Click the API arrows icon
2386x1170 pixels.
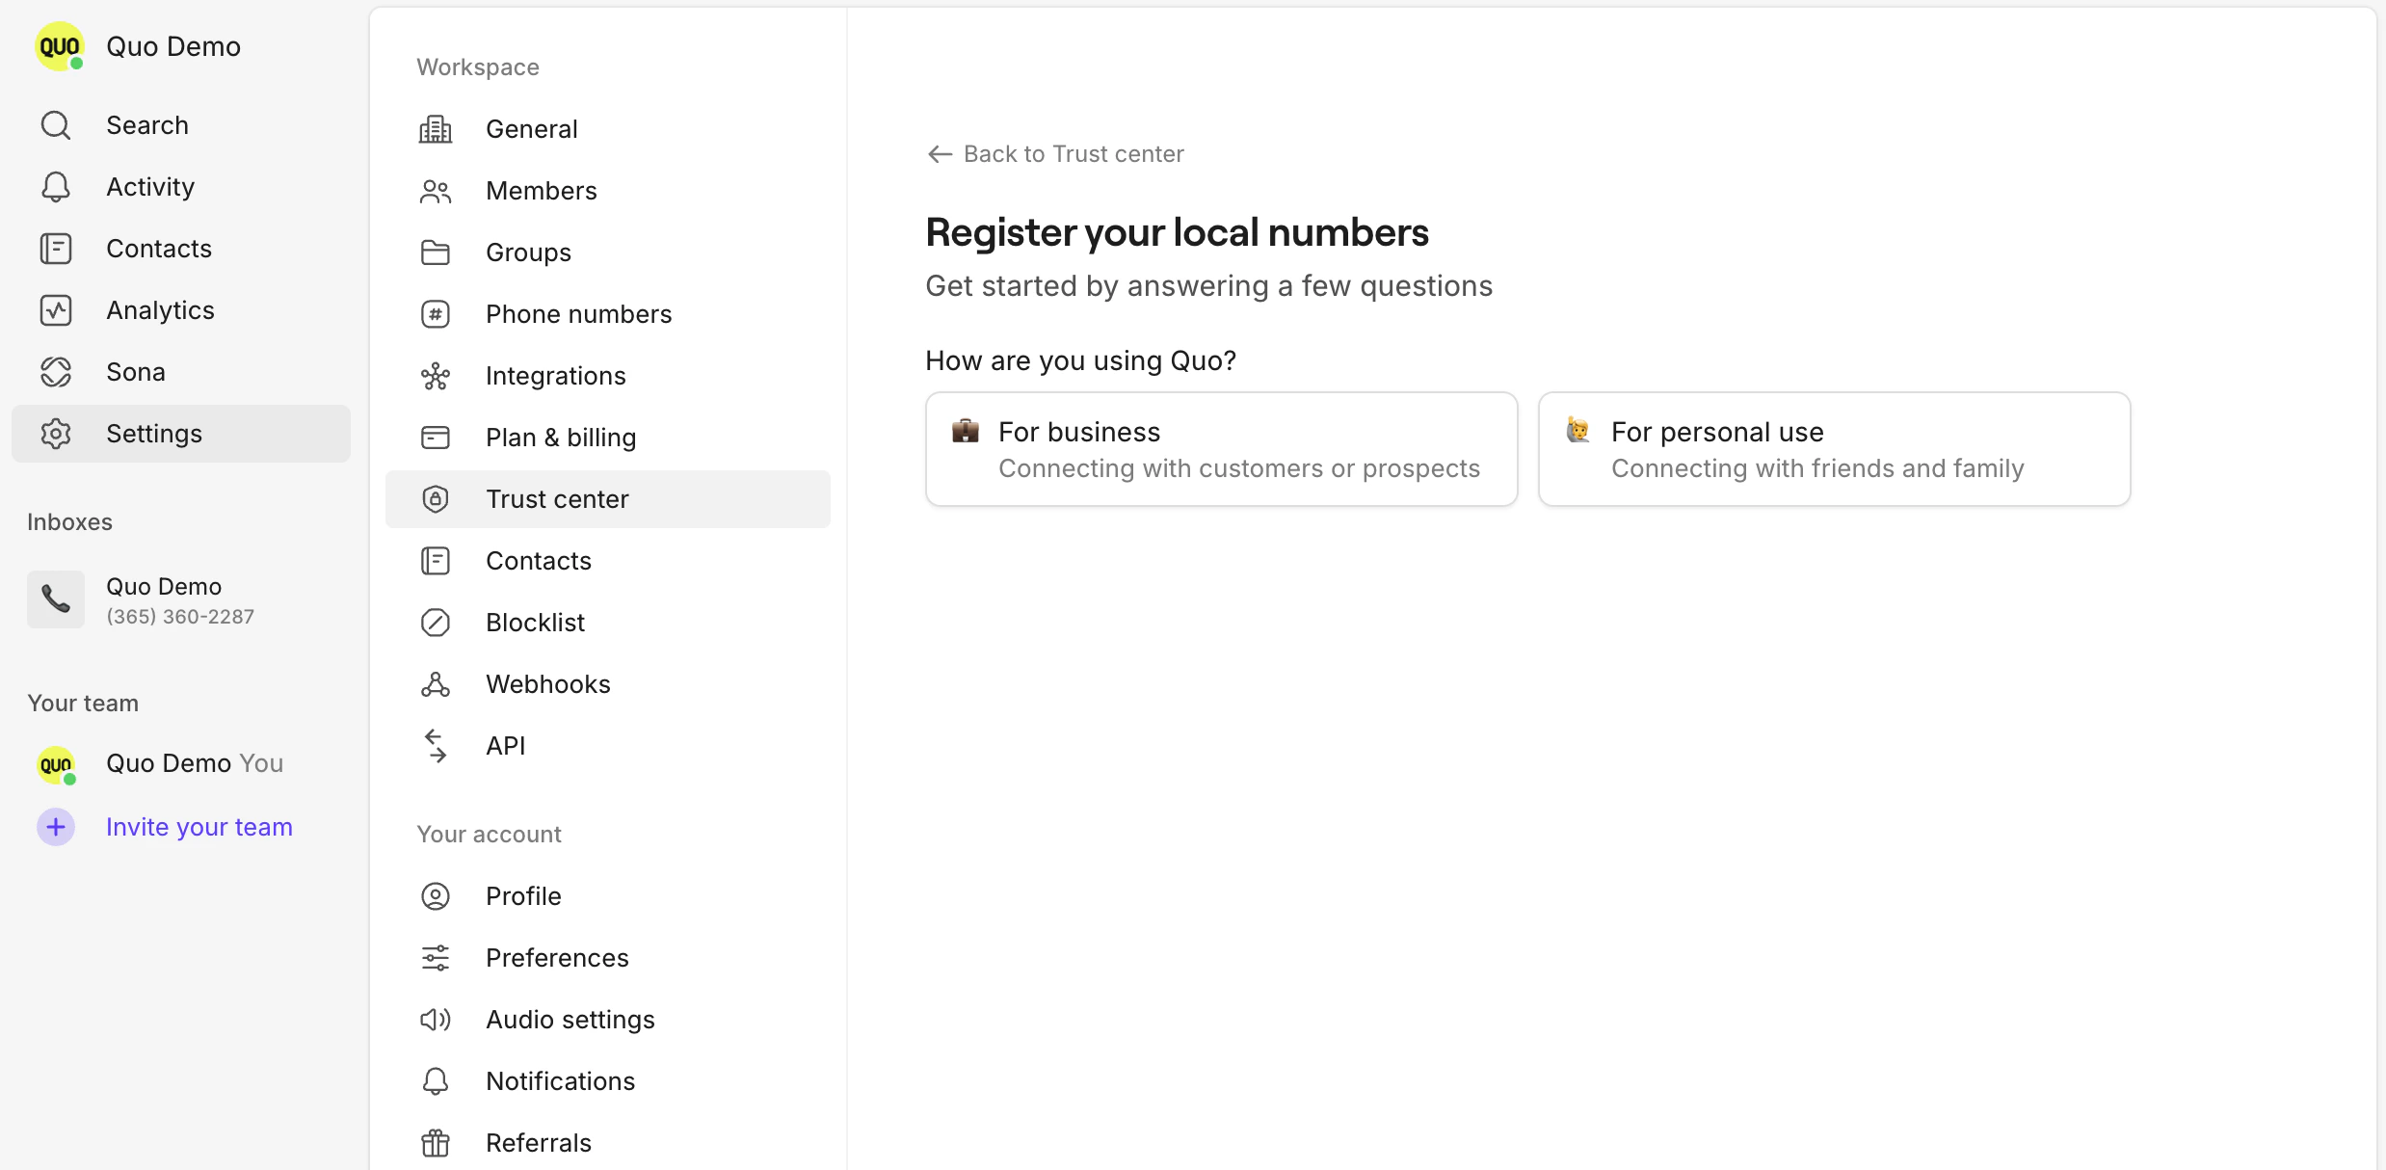click(x=436, y=744)
